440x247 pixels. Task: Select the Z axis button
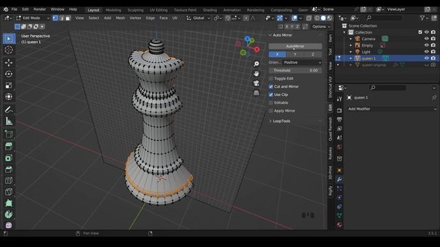coord(313,54)
